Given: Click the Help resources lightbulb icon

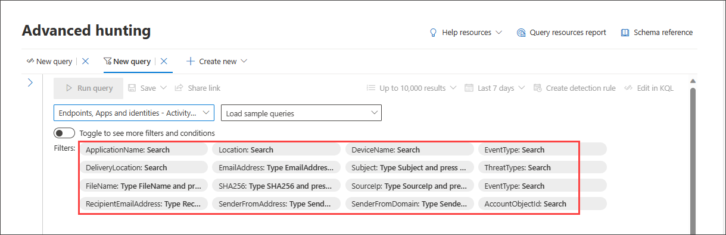Looking at the screenshot, I should [434, 33].
